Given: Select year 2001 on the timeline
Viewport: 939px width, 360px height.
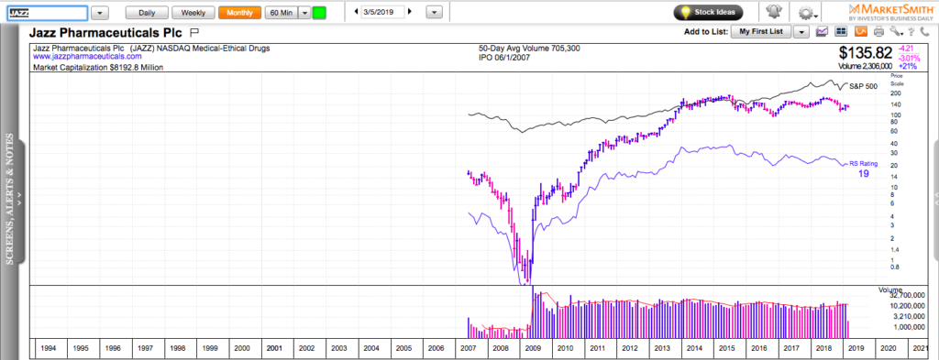Looking at the screenshot, I should click(x=275, y=347).
